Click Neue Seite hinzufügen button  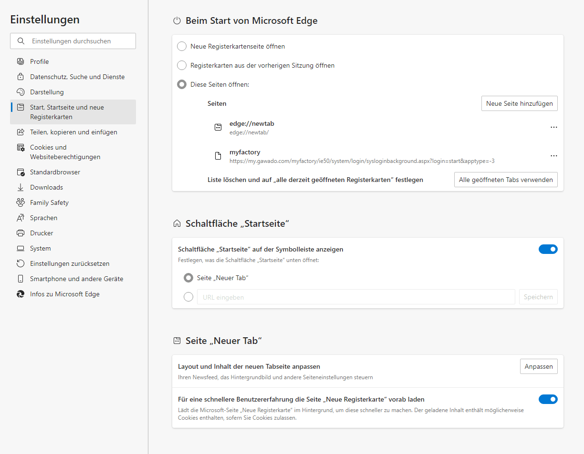520,103
